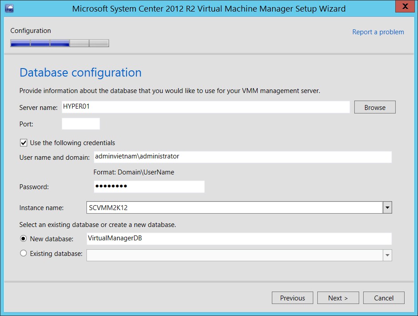Viewport: 418px width, 316px height.
Task: Click the Port label
Action: [26, 124]
